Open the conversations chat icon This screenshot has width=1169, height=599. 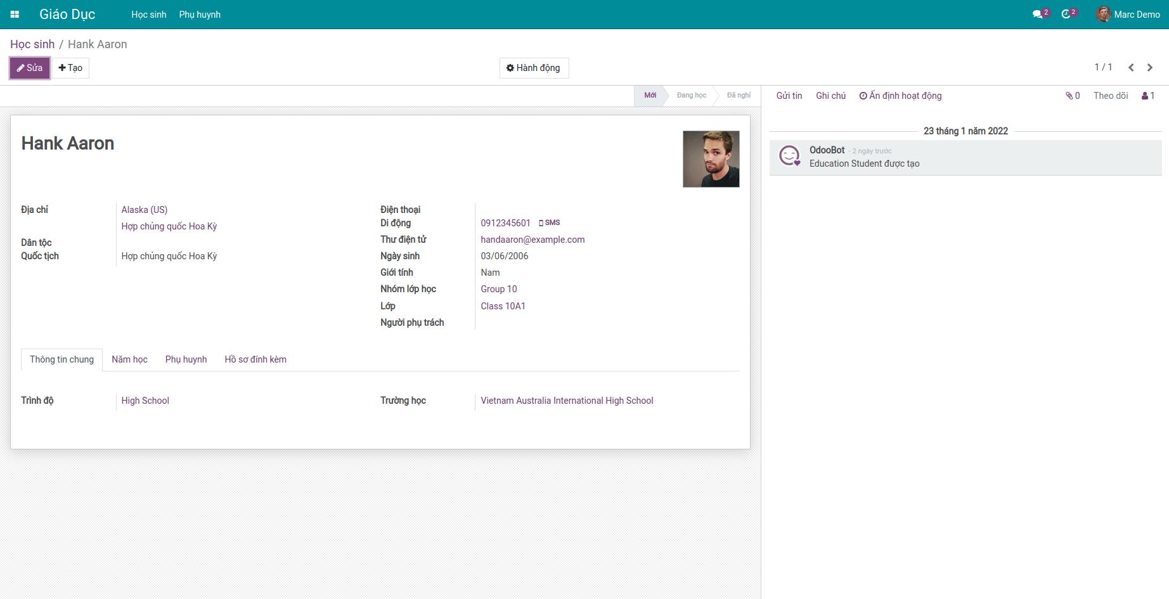pos(1040,14)
